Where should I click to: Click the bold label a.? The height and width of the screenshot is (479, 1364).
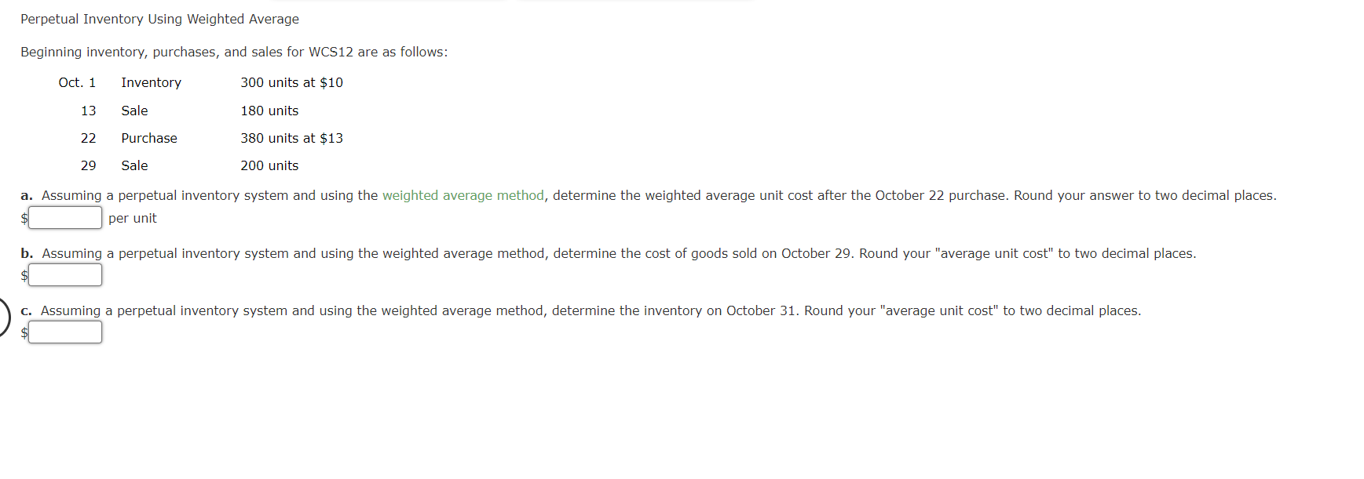tap(26, 195)
